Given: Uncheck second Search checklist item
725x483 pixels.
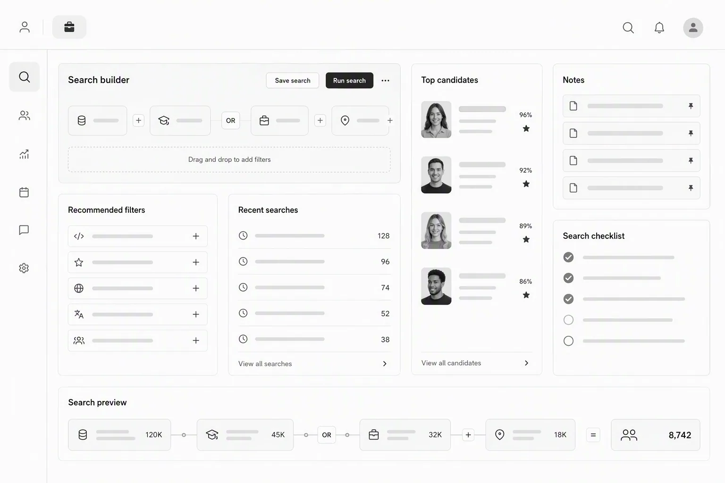Looking at the screenshot, I should pos(569,278).
